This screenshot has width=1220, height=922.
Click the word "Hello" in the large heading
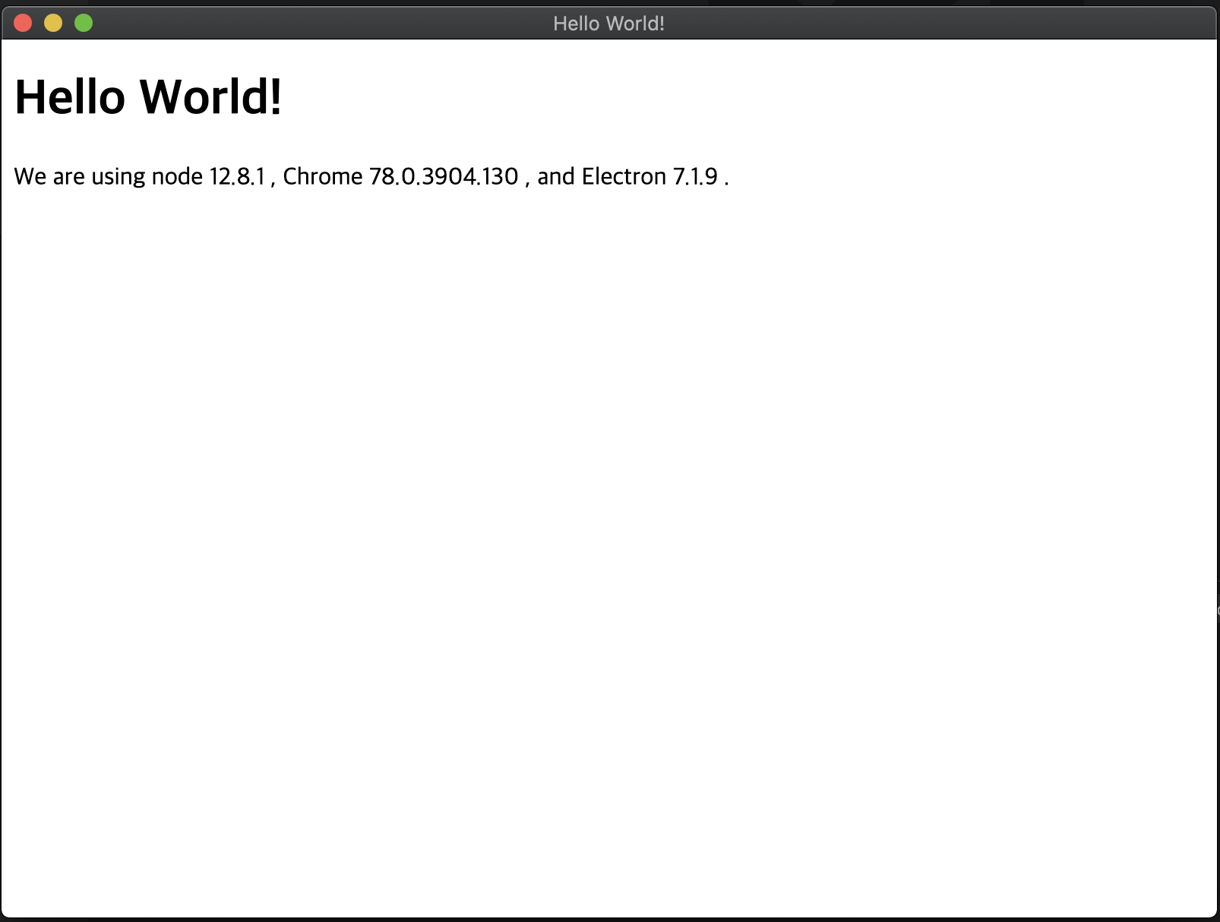pyautogui.click(x=70, y=97)
